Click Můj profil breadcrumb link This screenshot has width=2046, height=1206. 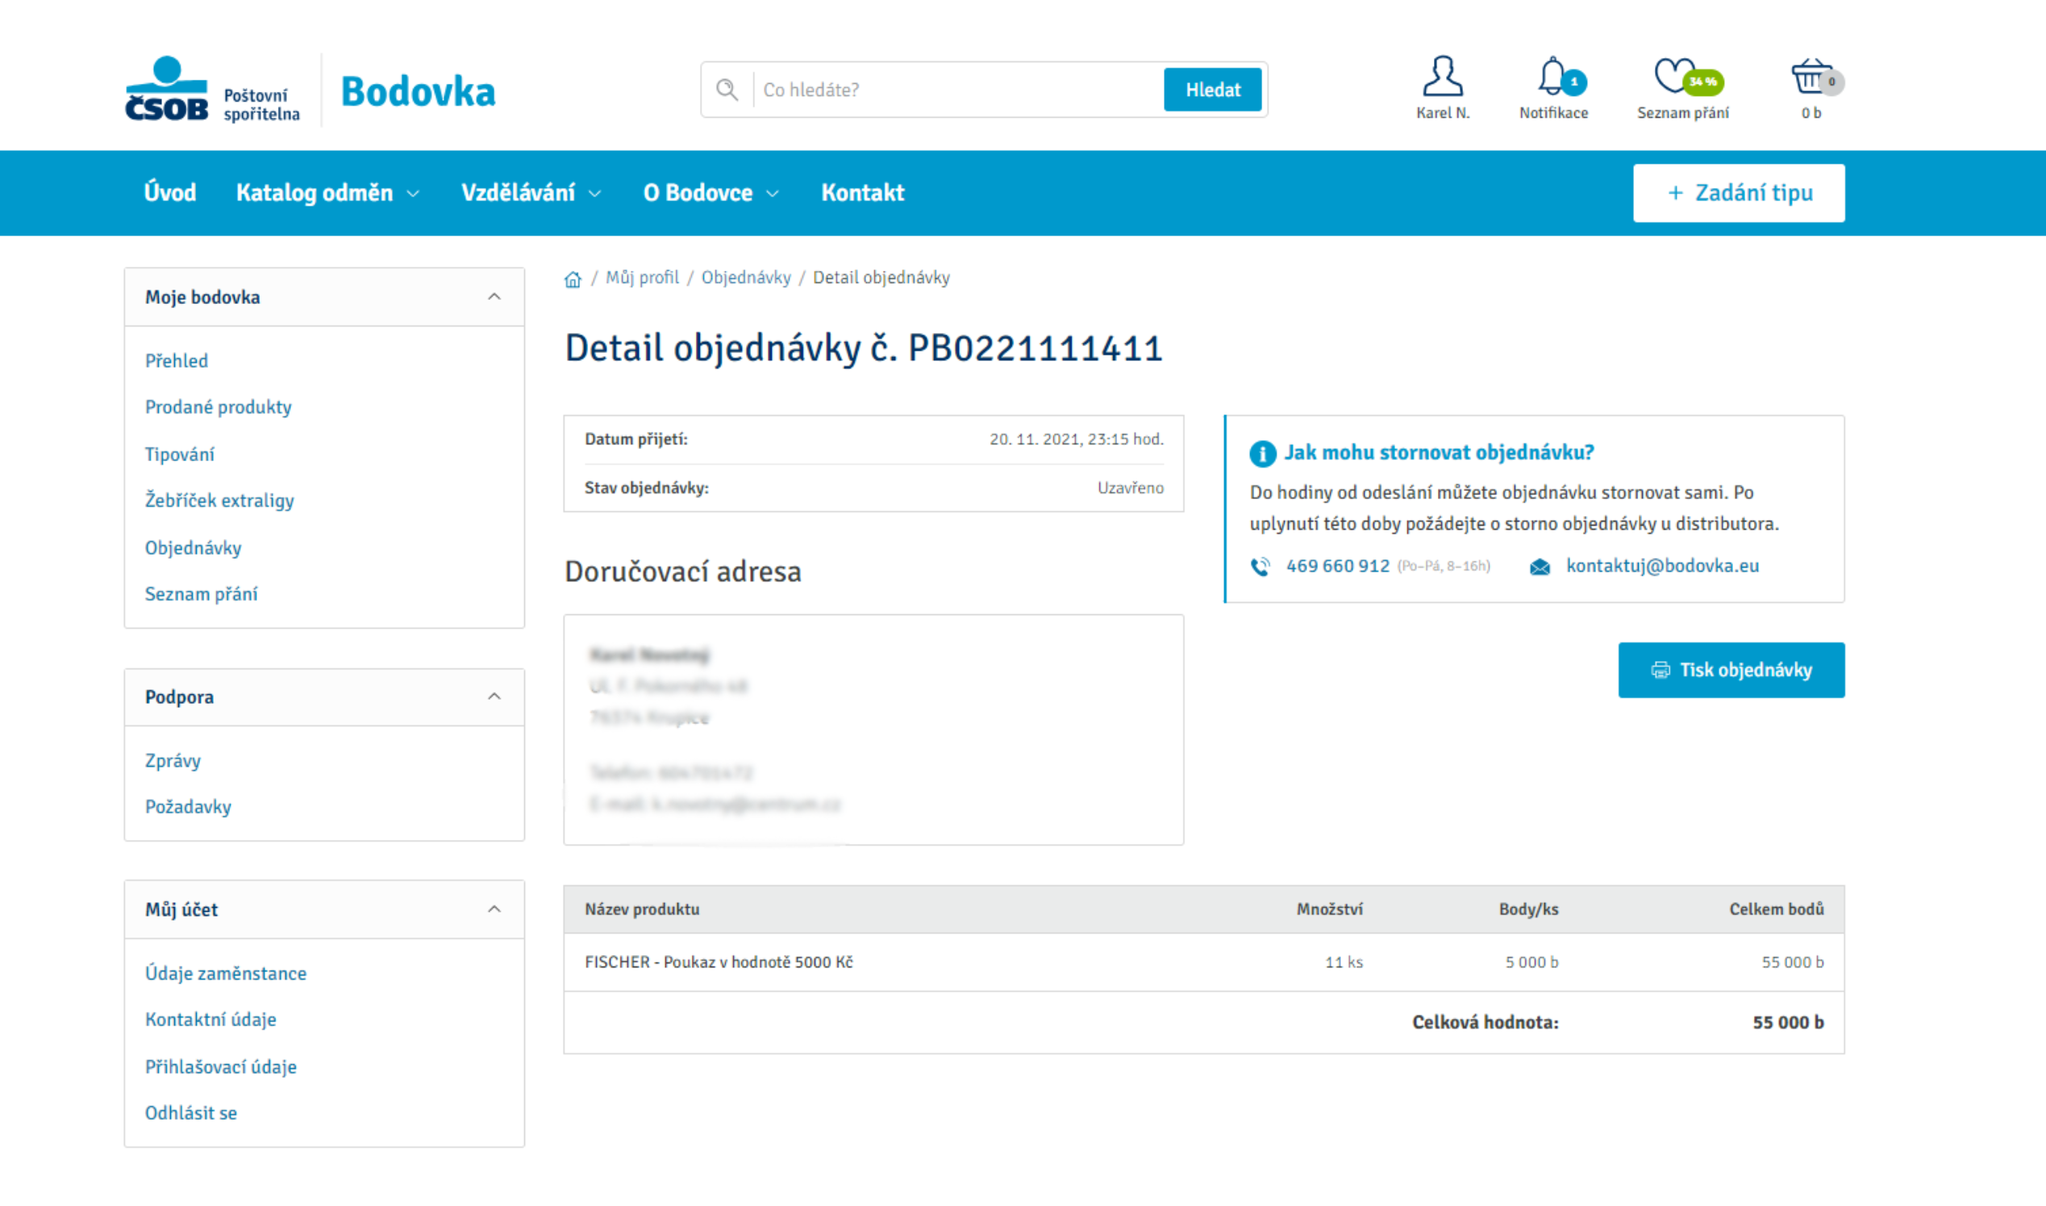[641, 278]
